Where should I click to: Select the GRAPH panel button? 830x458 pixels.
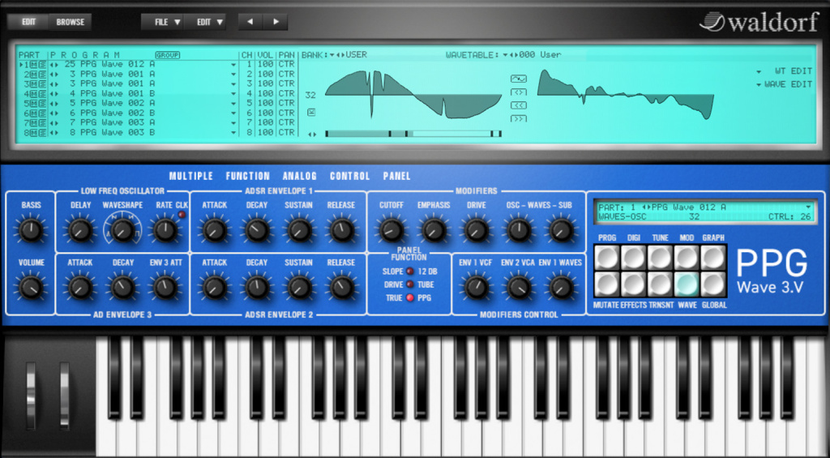pos(713,257)
